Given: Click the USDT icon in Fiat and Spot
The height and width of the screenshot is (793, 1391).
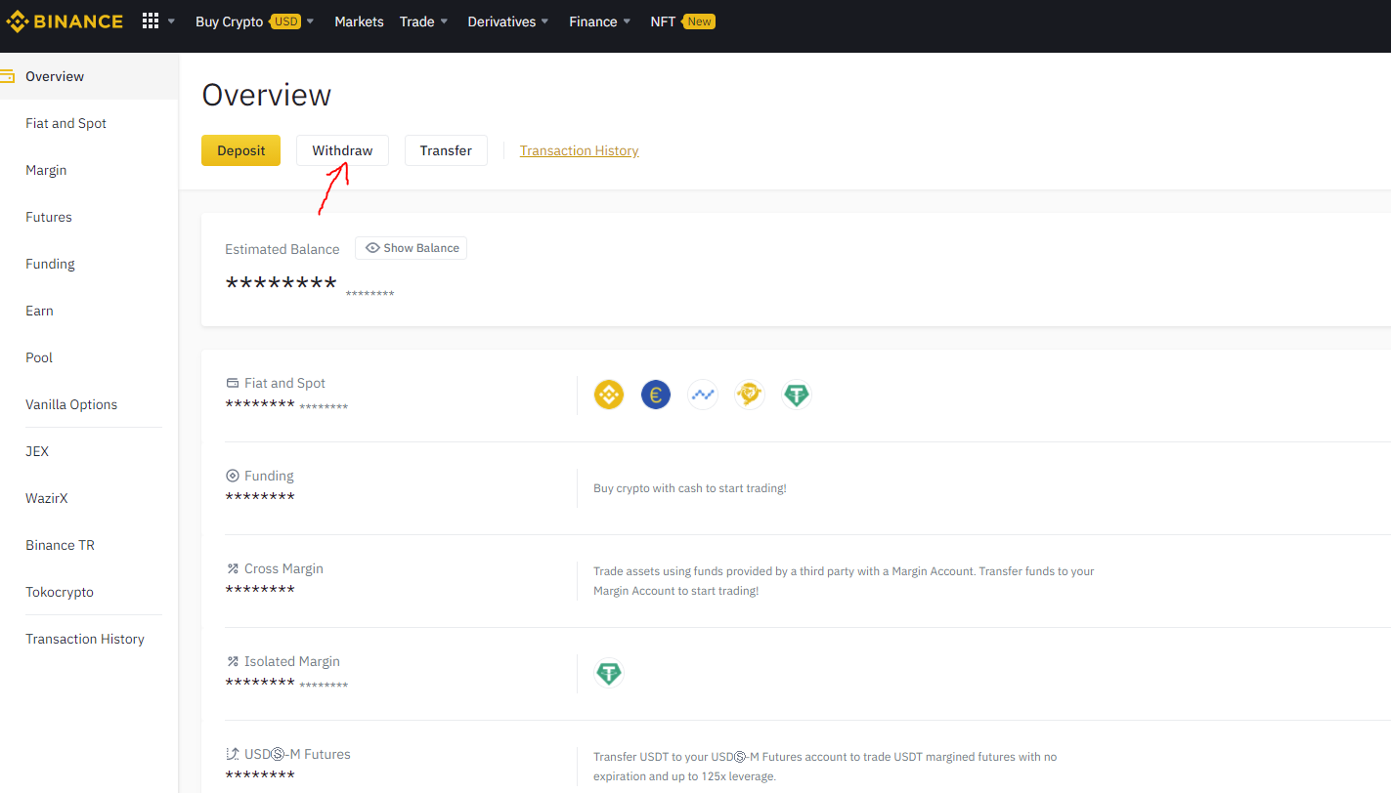Looking at the screenshot, I should [x=797, y=395].
